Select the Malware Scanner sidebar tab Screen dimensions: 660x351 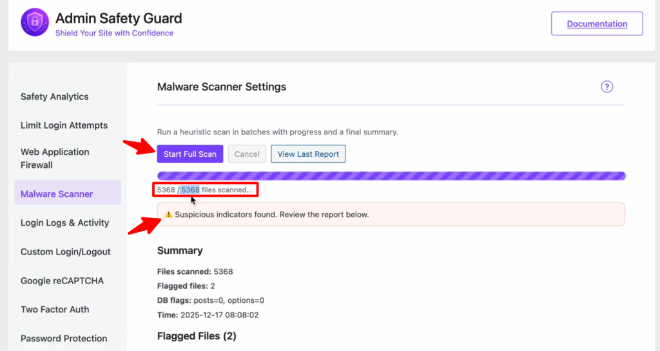[57, 194]
